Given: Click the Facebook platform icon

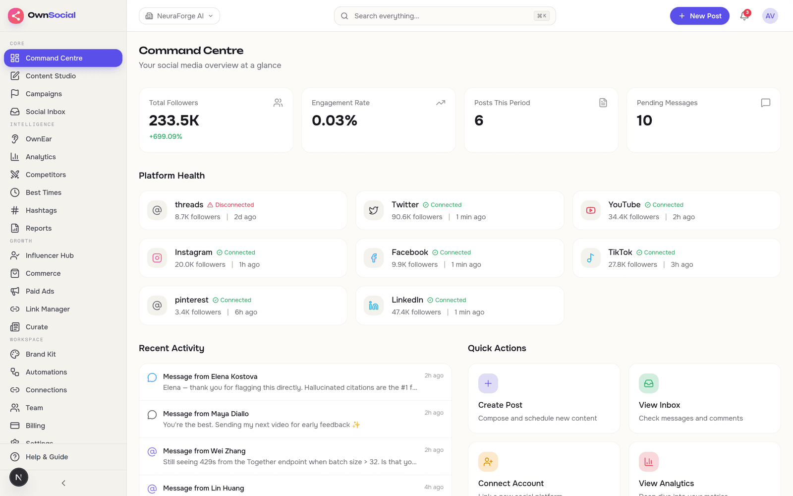Looking at the screenshot, I should 374,258.
